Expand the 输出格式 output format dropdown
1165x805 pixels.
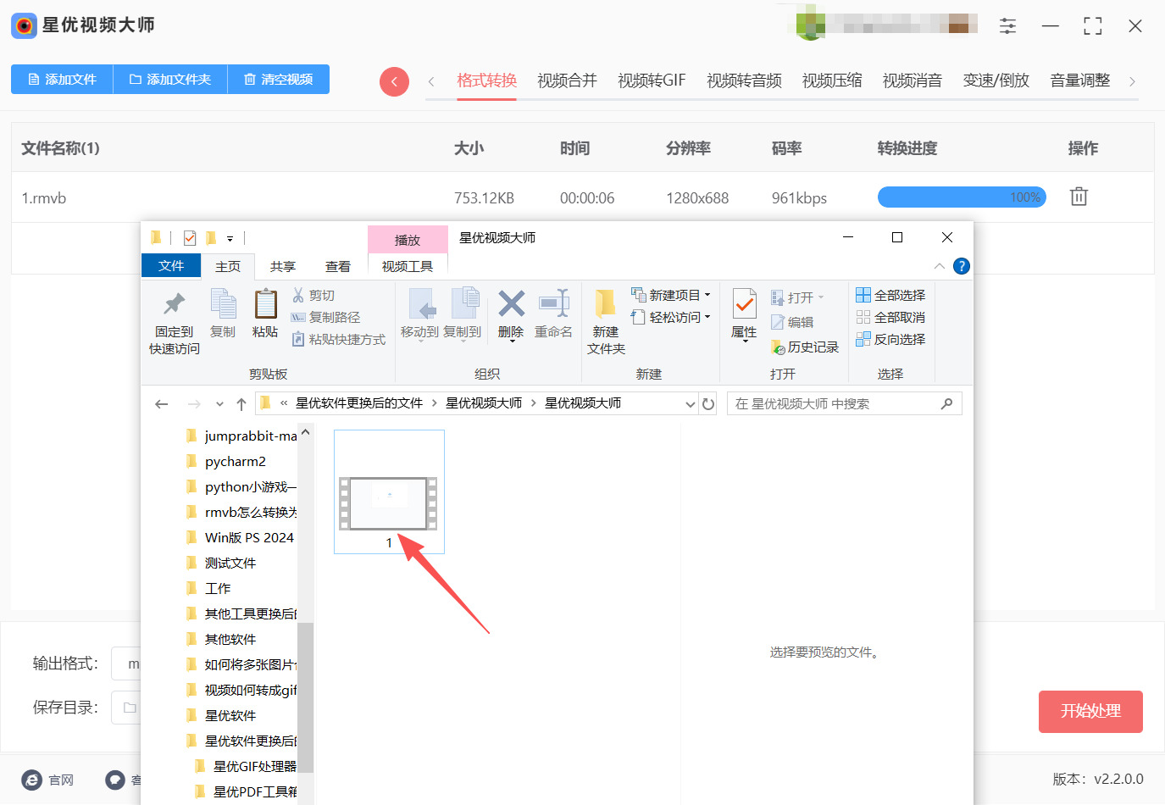(x=134, y=663)
